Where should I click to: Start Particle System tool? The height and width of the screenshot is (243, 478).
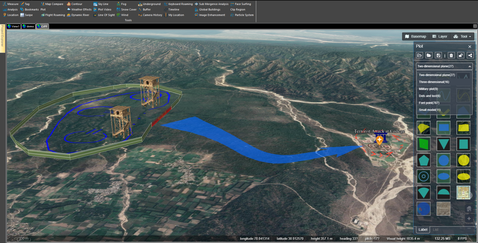(x=242, y=15)
